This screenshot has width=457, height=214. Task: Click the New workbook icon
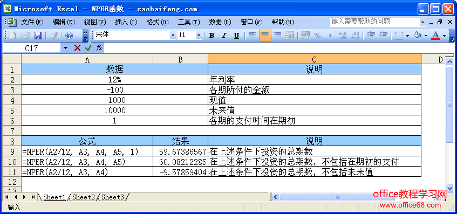point(13,36)
